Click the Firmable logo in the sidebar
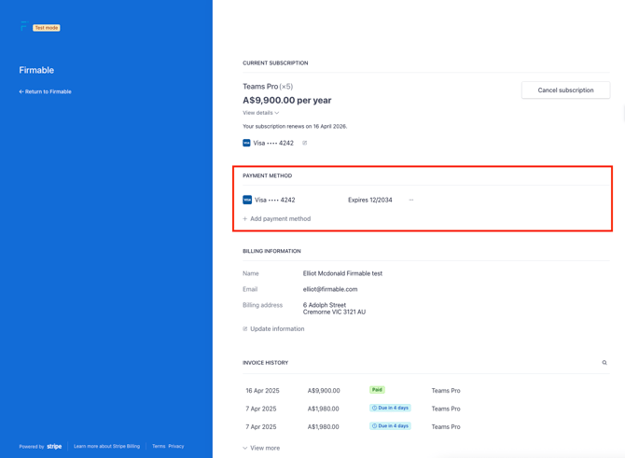This screenshot has height=458, width=625. click(x=23, y=27)
